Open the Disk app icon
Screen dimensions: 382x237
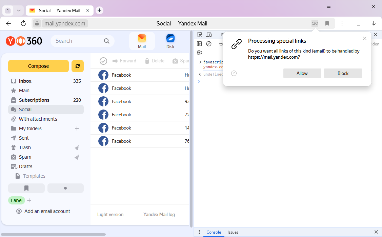170,41
